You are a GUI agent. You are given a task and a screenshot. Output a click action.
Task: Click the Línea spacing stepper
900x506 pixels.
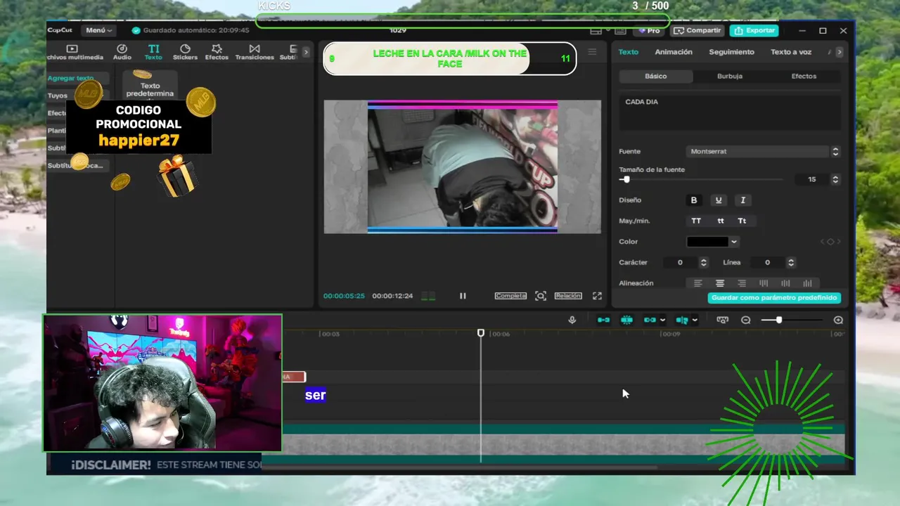click(x=791, y=262)
